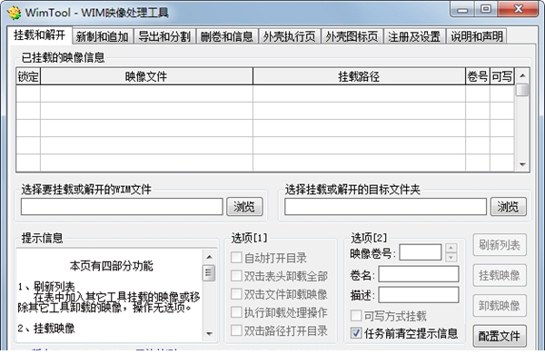Enable 双击文件卸载映像 checkbox
The width and height of the screenshot is (545, 364).
click(236, 294)
